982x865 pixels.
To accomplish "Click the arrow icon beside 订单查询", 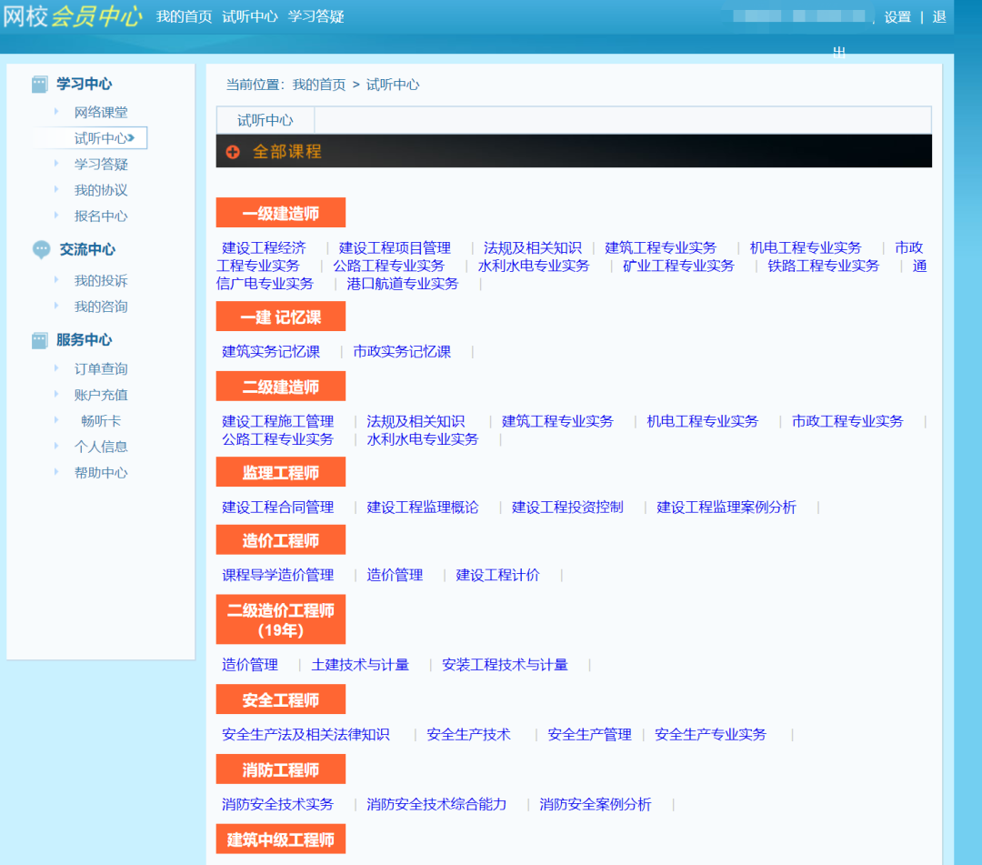I will (x=56, y=368).
